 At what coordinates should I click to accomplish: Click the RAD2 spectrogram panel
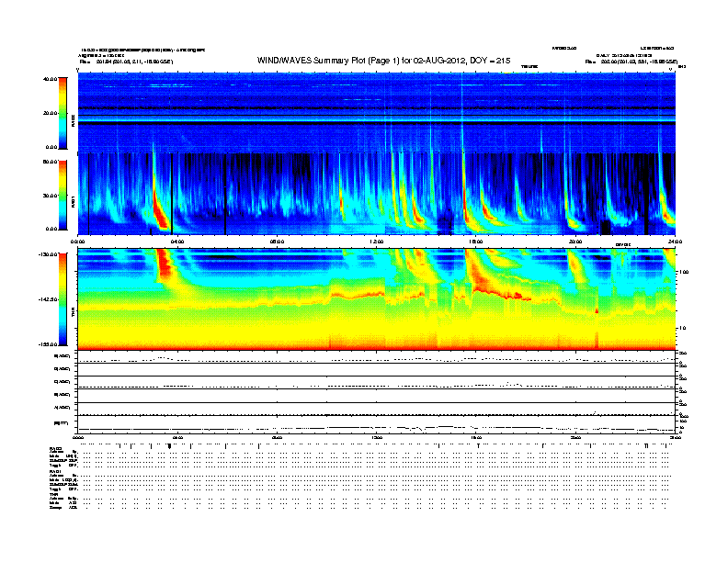[x=376, y=112]
